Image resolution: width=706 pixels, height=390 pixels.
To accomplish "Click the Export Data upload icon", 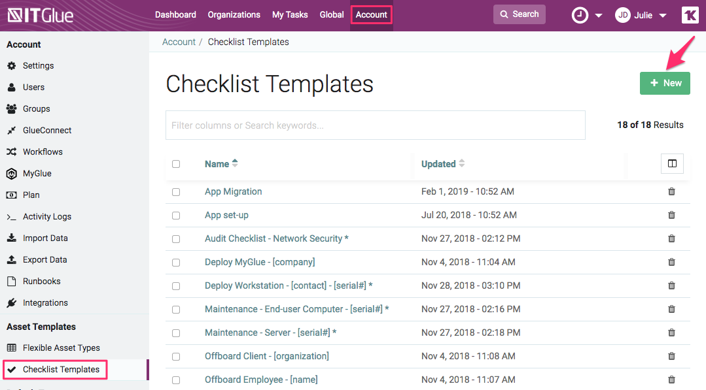I will pyautogui.click(x=12, y=259).
